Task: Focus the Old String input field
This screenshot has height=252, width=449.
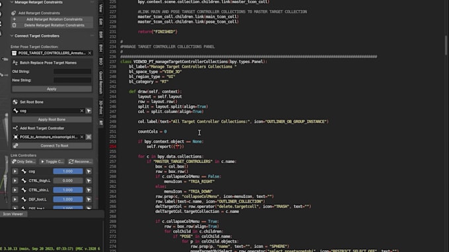Action: (x=72, y=72)
